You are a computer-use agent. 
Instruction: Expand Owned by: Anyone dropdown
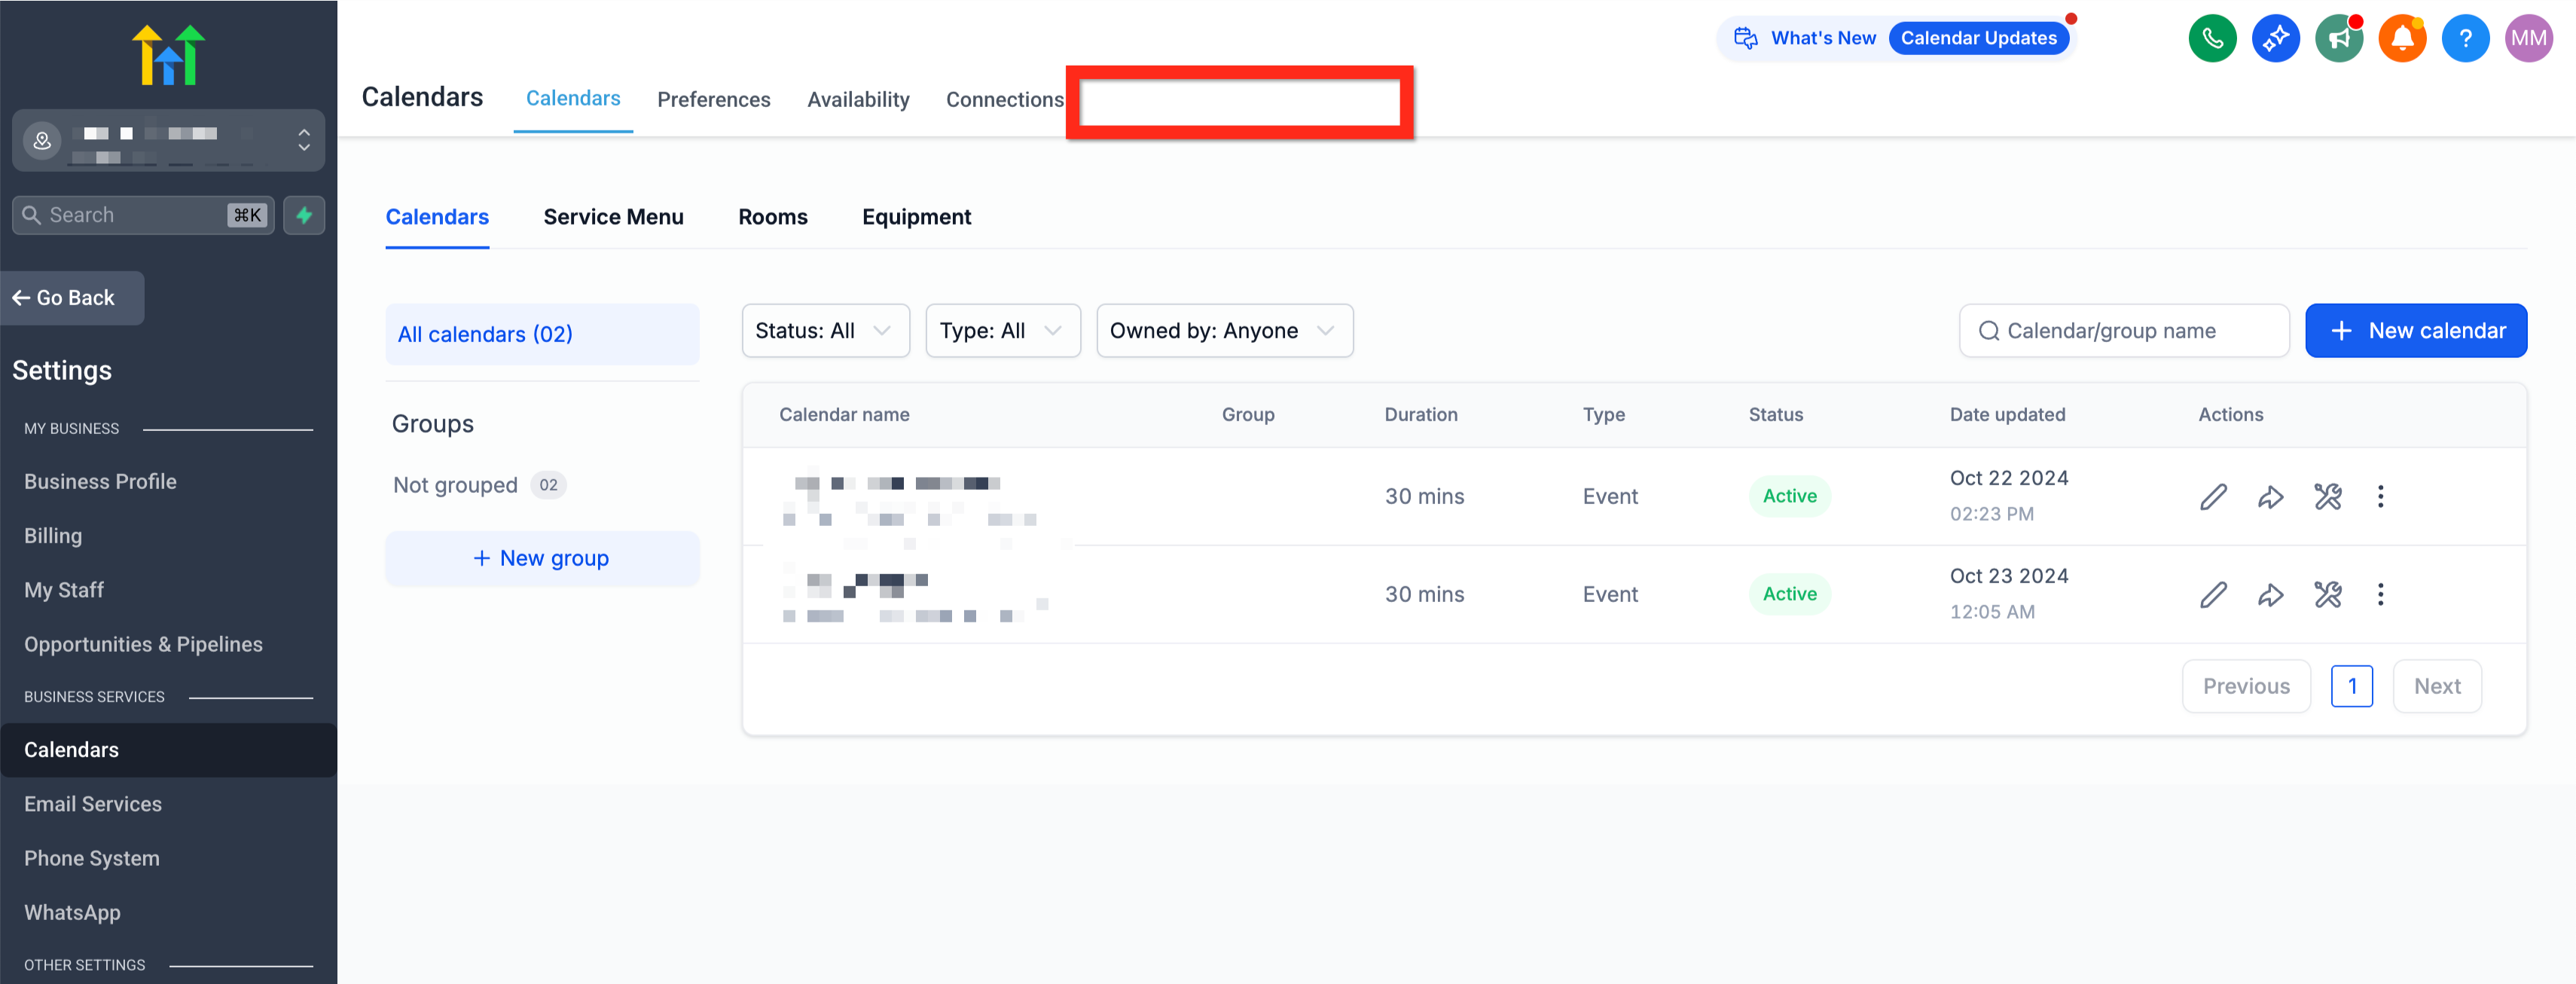[x=1224, y=331]
